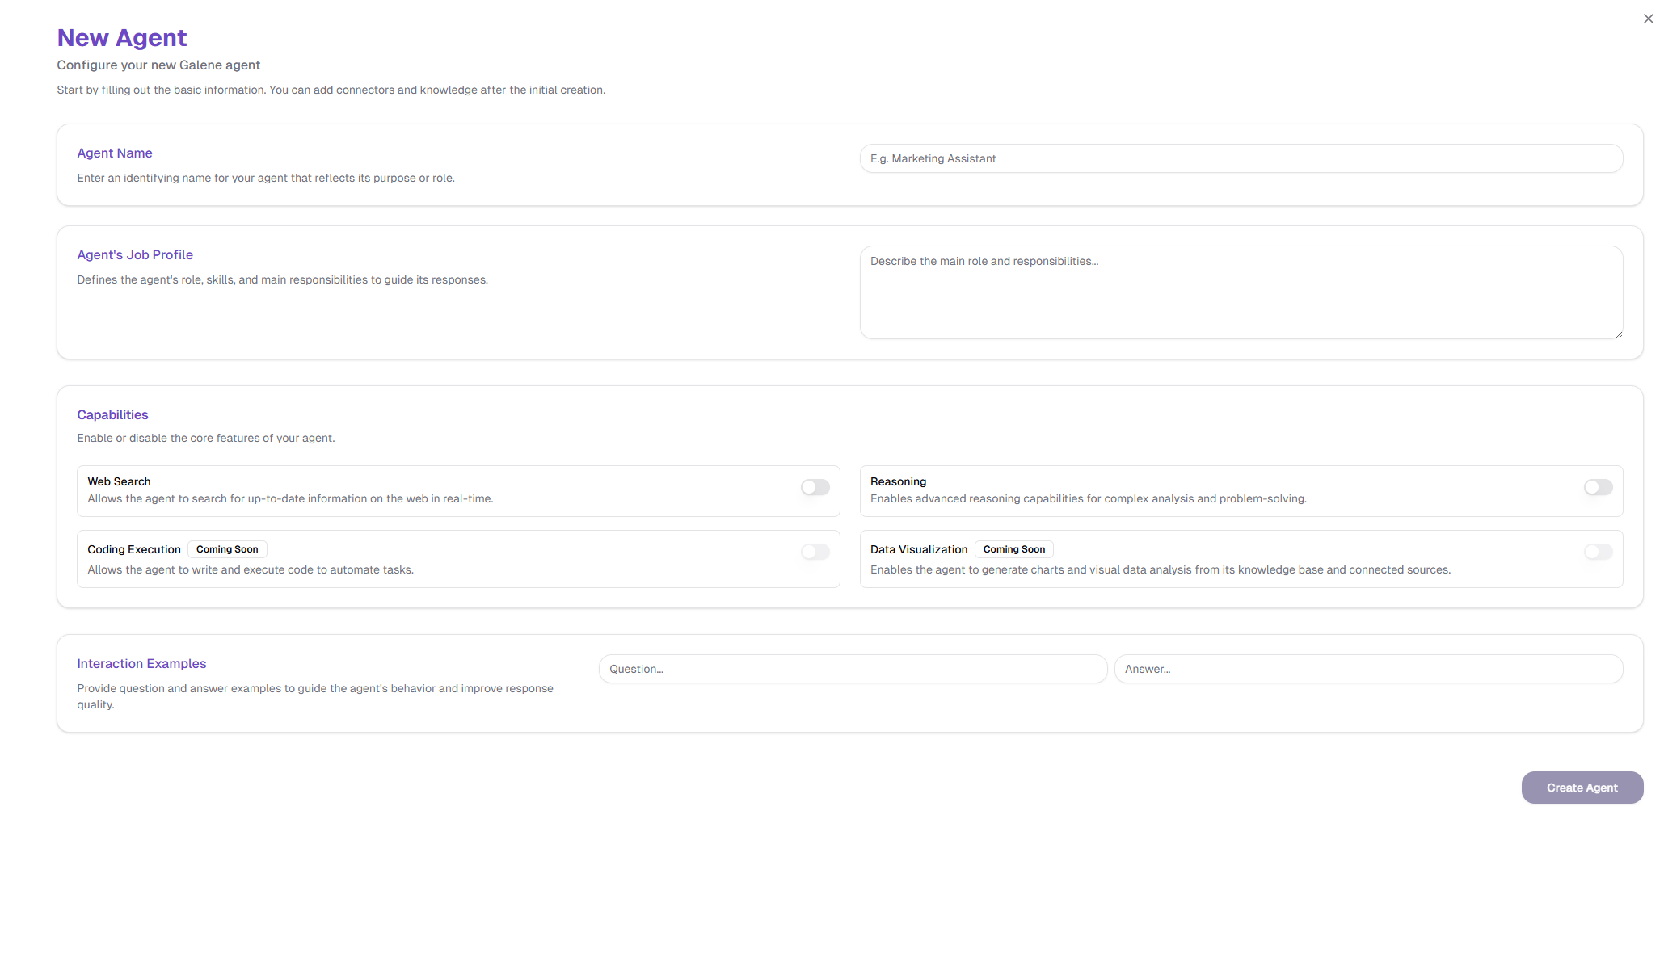Image resolution: width=1664 pixels, height=958 pixels.
Task: Click the Agent Name input field
Action: coord(1241,158)
